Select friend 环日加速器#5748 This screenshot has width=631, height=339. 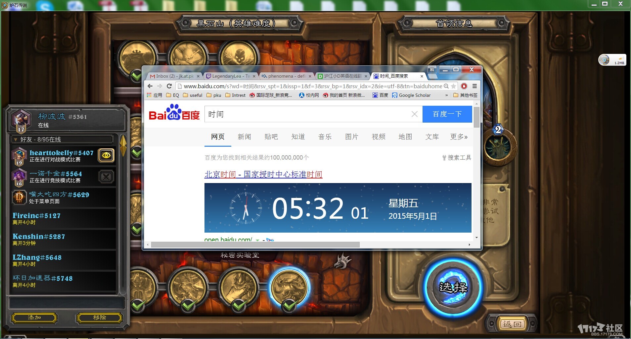63,281
